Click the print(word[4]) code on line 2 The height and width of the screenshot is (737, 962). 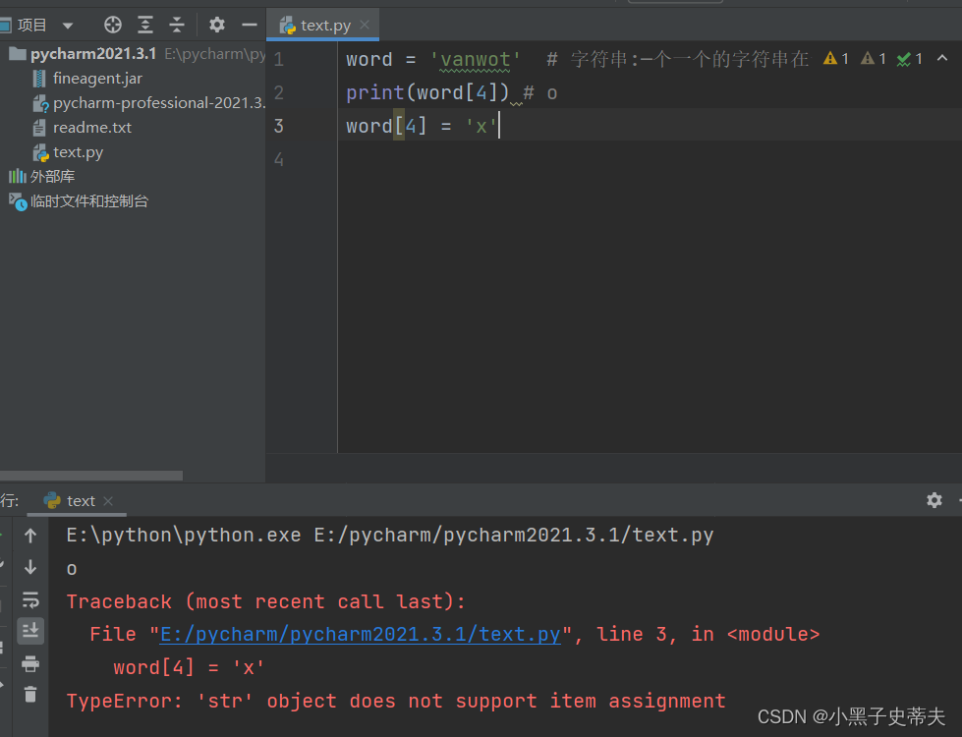point(427,92)
